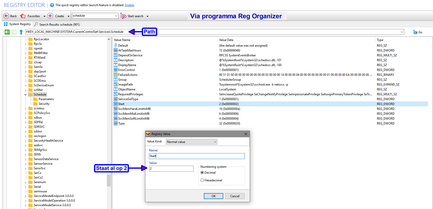This screenshot has width=433, height=209.
Task: Click the RequiredPrivileges multi-string icon
Action: pyautogui.click(x=116, y=94)
